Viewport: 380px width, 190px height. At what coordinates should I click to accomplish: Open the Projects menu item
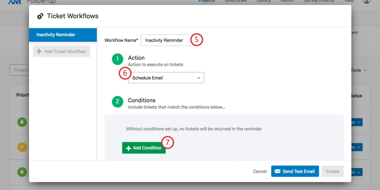tap(206, 1)
